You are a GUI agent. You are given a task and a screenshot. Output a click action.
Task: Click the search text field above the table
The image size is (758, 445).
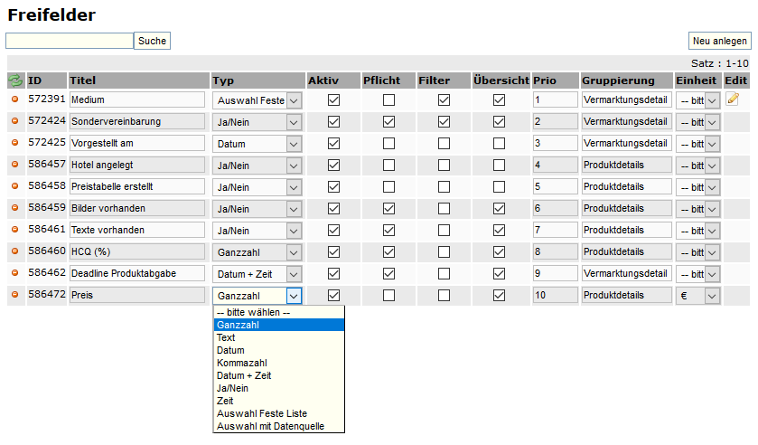point(70,41)
